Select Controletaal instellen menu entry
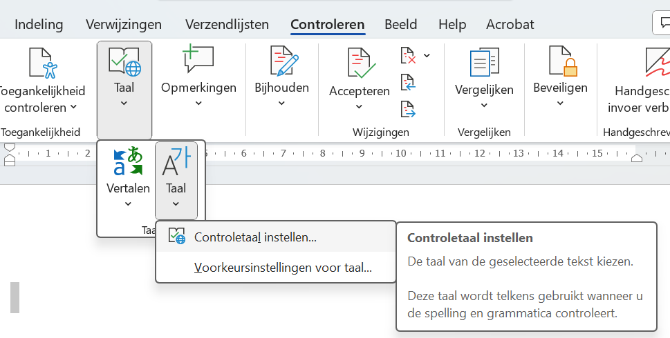Viewport: 670px width, 338px height. [x=255, y=237]
